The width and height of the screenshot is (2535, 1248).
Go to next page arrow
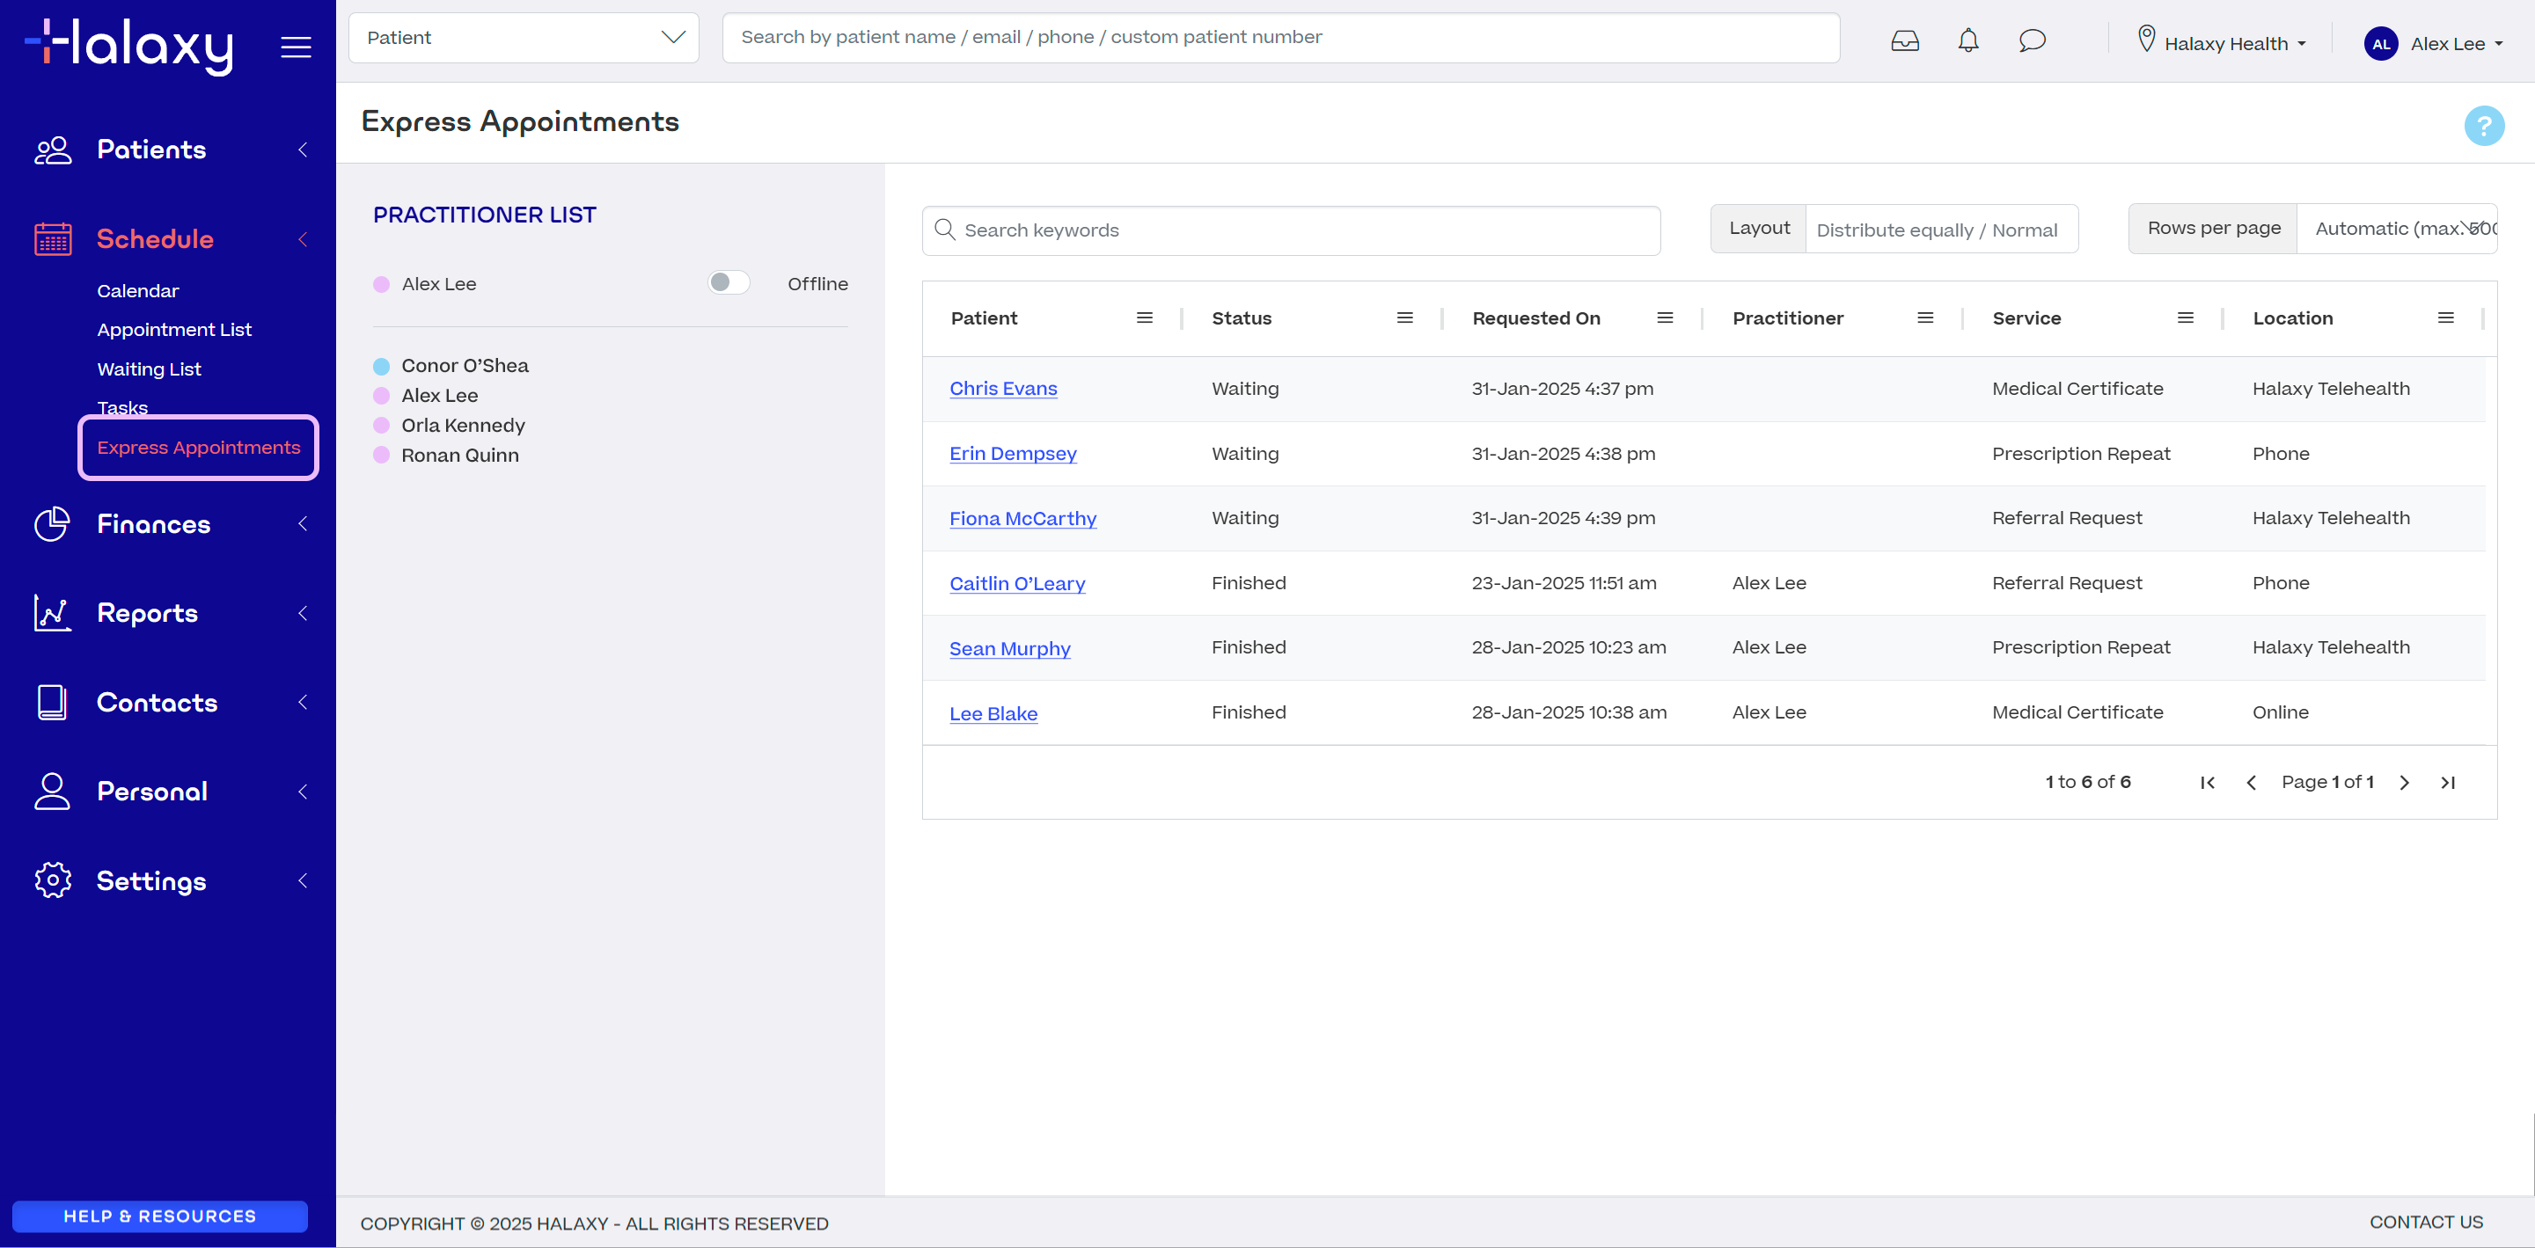pos(2405,783)
